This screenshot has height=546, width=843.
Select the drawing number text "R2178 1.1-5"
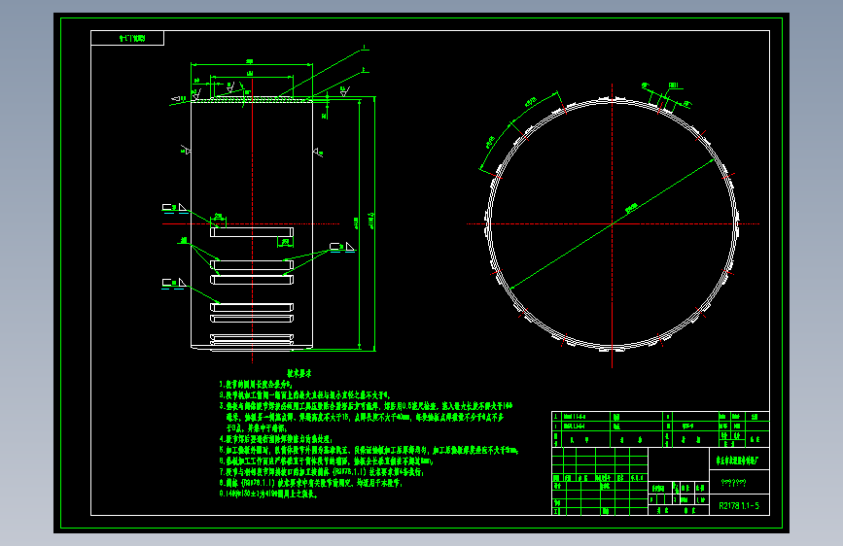739,506
